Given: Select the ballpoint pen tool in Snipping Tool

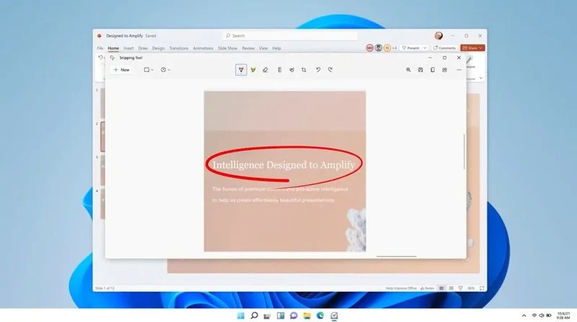Looking at the screenshot, I should coord(241,70).
